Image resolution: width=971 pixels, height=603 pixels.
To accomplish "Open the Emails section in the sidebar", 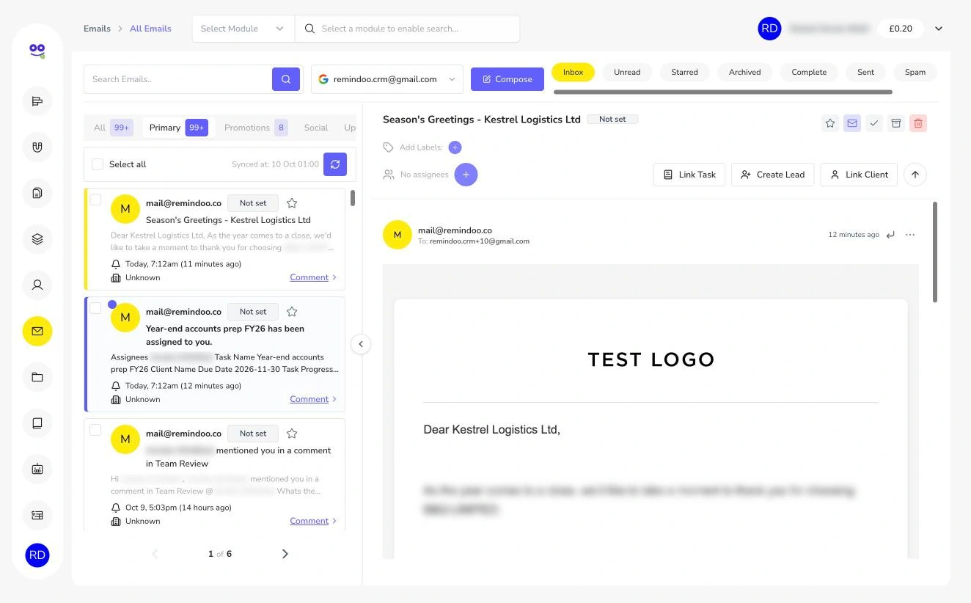I will (x=37, y=332).
